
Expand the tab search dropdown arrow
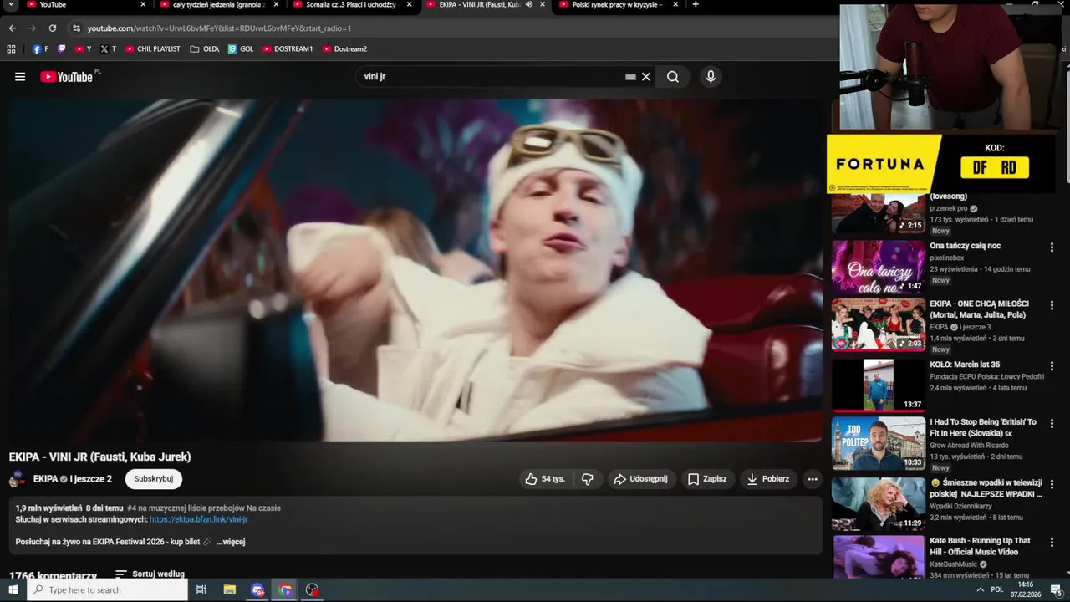11,5
